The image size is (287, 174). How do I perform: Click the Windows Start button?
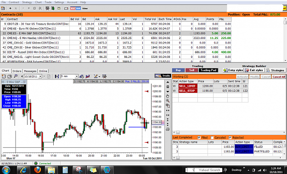[6, 170]
